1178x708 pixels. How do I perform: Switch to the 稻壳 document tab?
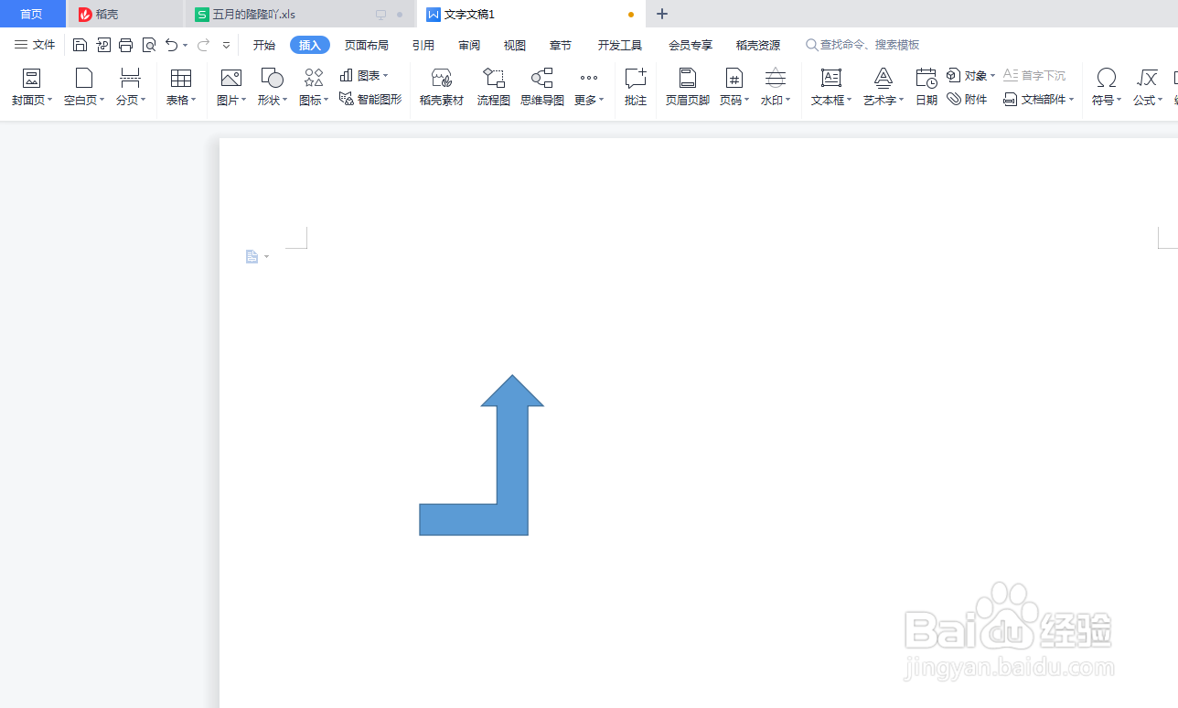pos(125,14)
